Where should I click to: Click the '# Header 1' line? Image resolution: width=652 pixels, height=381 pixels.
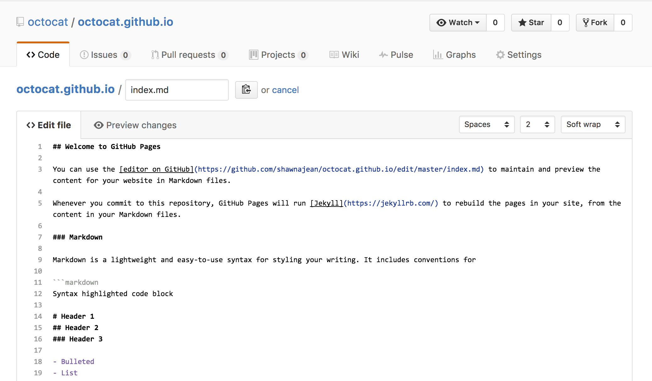pos(74,316)
